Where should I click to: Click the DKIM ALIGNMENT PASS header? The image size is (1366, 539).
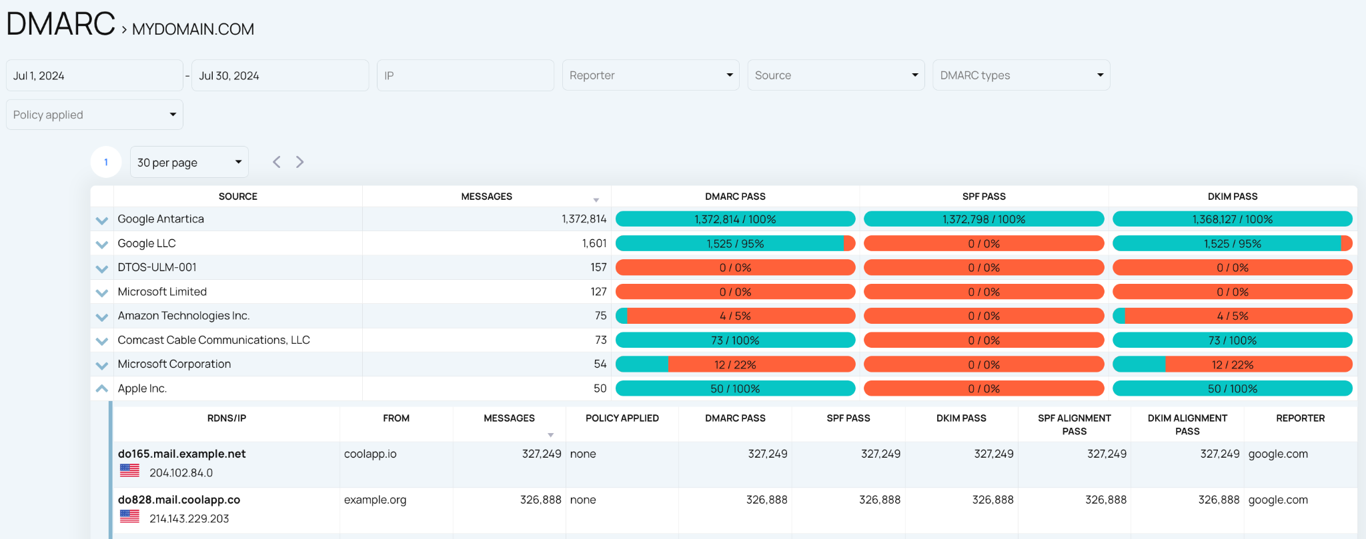[1187, 424]
